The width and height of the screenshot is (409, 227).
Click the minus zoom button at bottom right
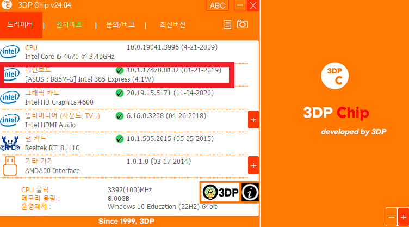click(391, 217)
